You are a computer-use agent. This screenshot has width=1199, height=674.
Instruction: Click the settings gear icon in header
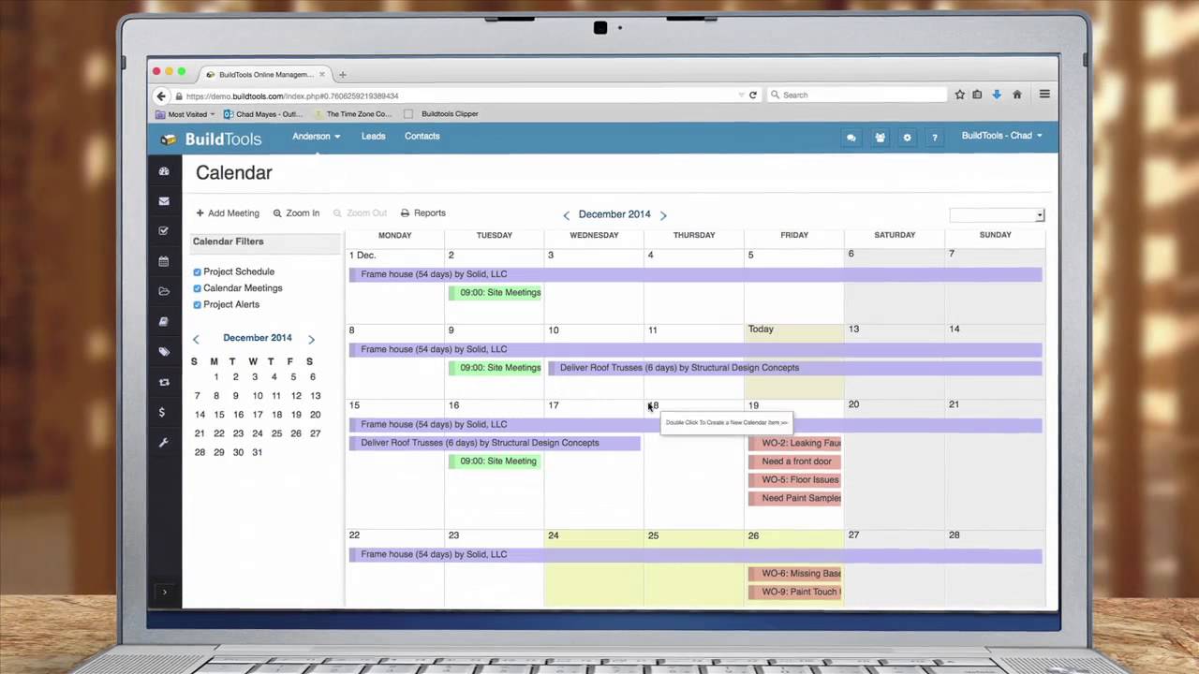tap(907, 138)
